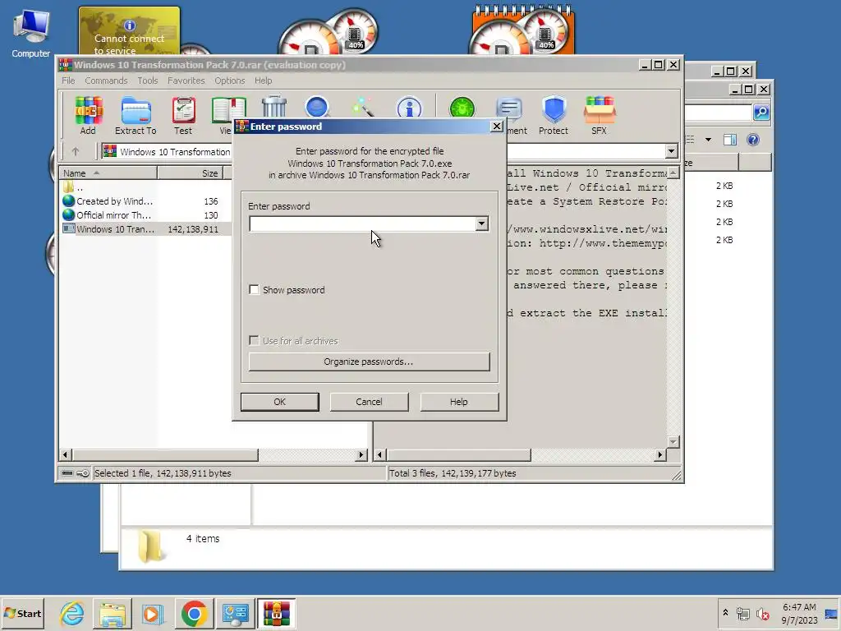This screenshot has height=631, width=841.
Task: Click the Protect shield toolbar icon
Action: (554, 115)
